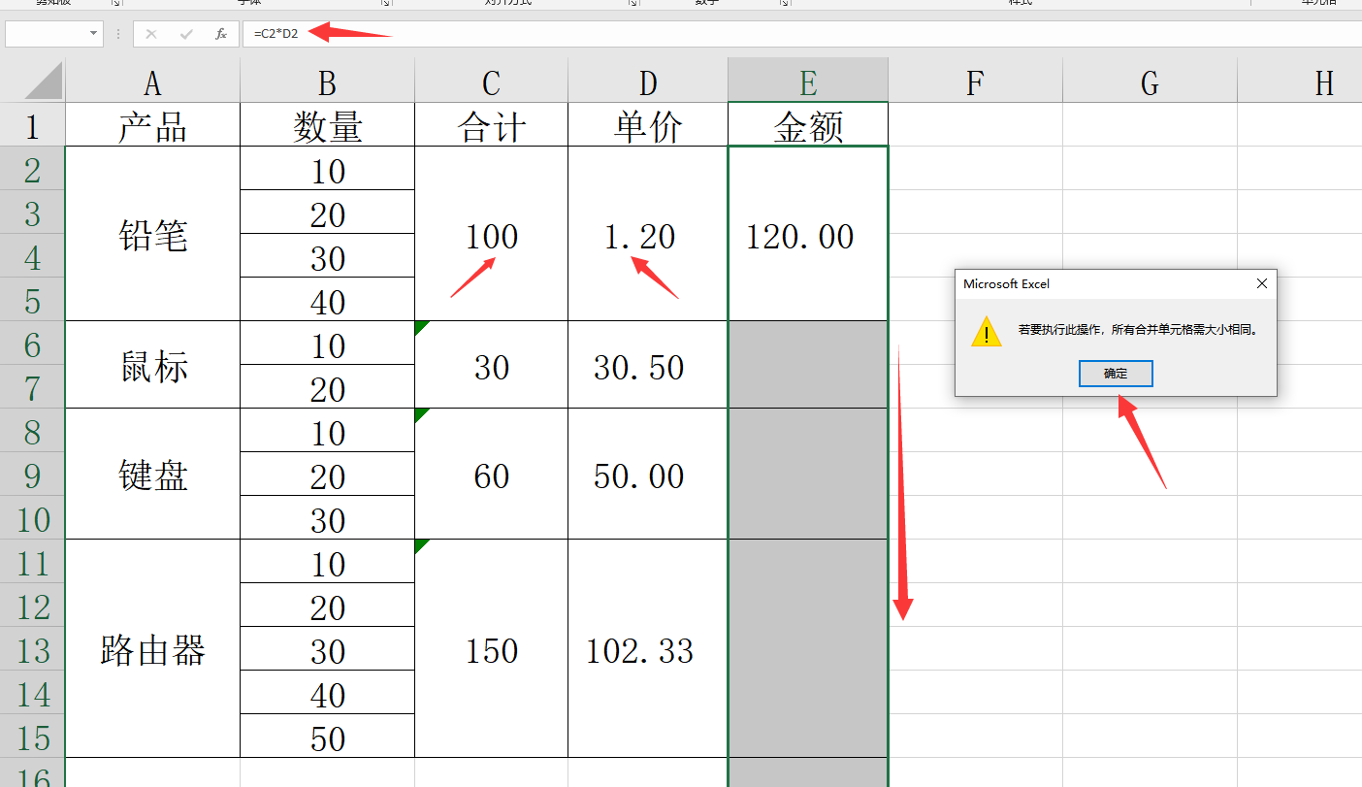Close the Microsoft Excel warning dialog
The width and height of the screenshot is (1362, 787).
click(x=1261, y=284)
